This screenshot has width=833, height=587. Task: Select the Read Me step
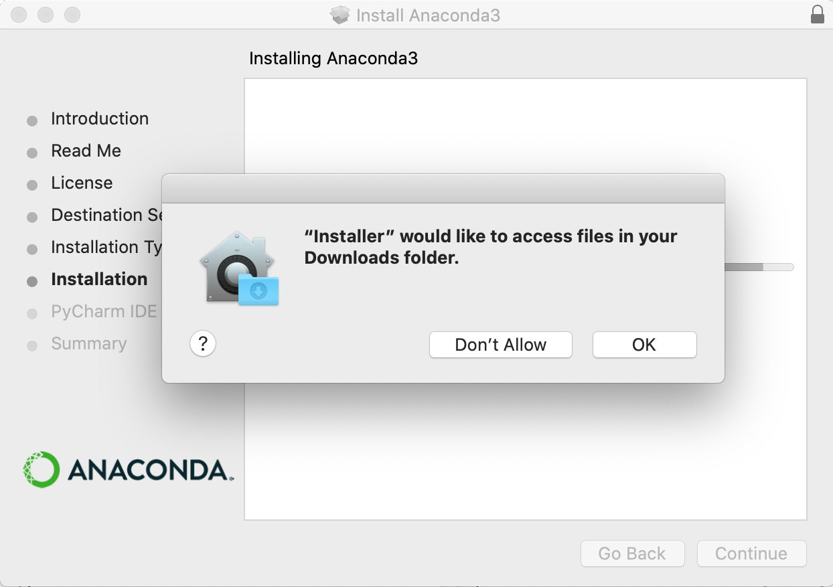click(86, 151)
